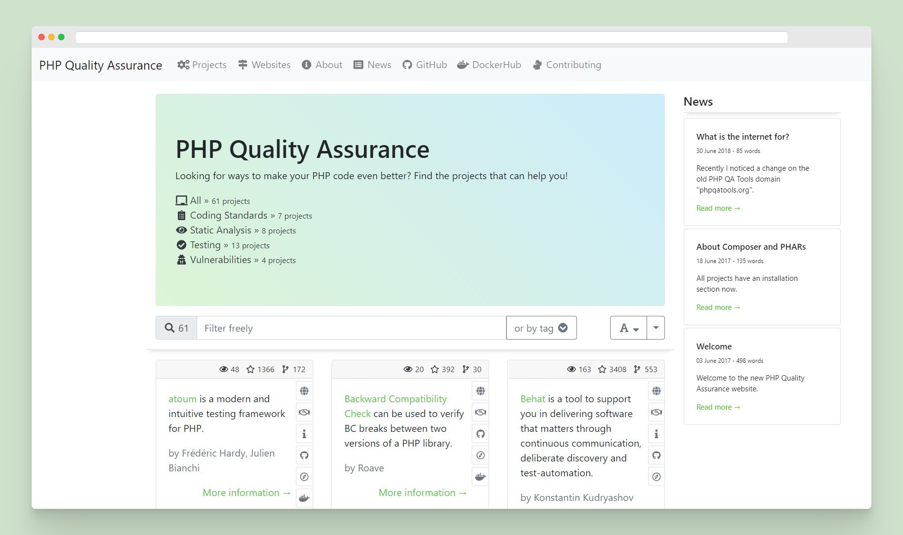Click the fork icon with 172 on atoum
The width and height of the screenshot is (903, 535).
click(285, 369)
